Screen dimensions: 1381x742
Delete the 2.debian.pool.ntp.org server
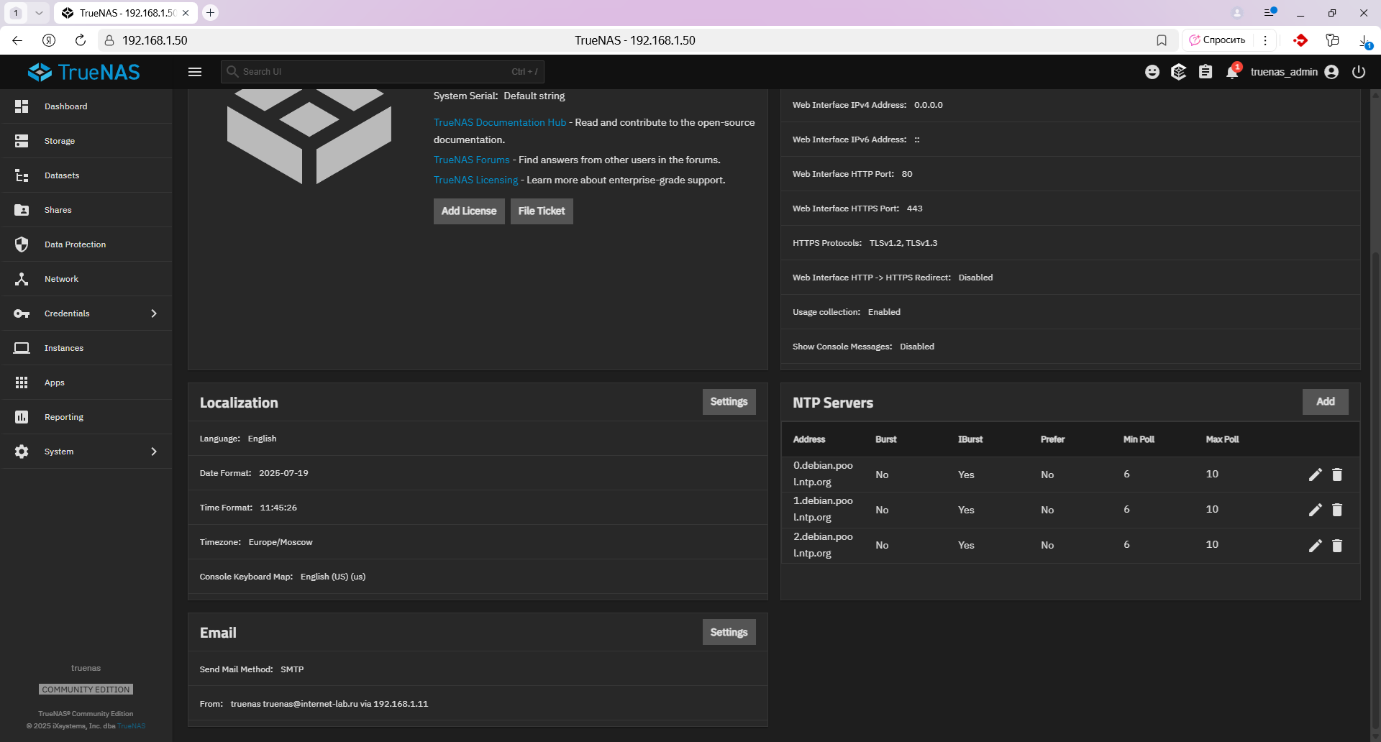point(1337,546)
